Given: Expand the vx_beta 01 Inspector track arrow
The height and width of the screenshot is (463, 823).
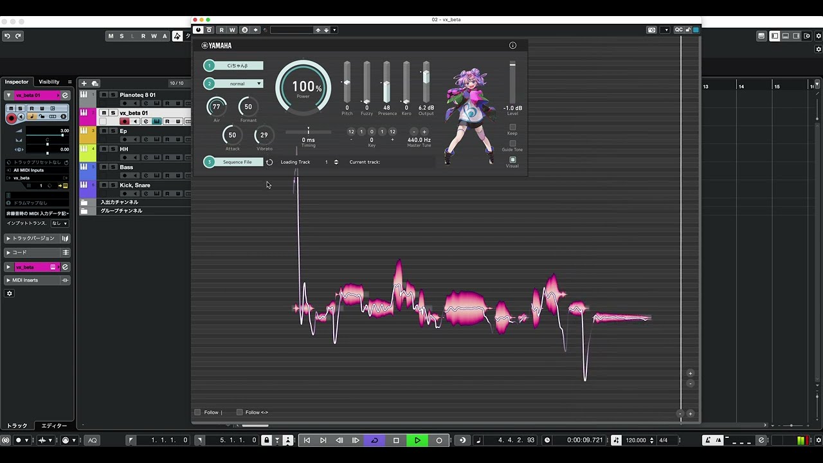Looking at the screenshot, I should click(9, 95).
